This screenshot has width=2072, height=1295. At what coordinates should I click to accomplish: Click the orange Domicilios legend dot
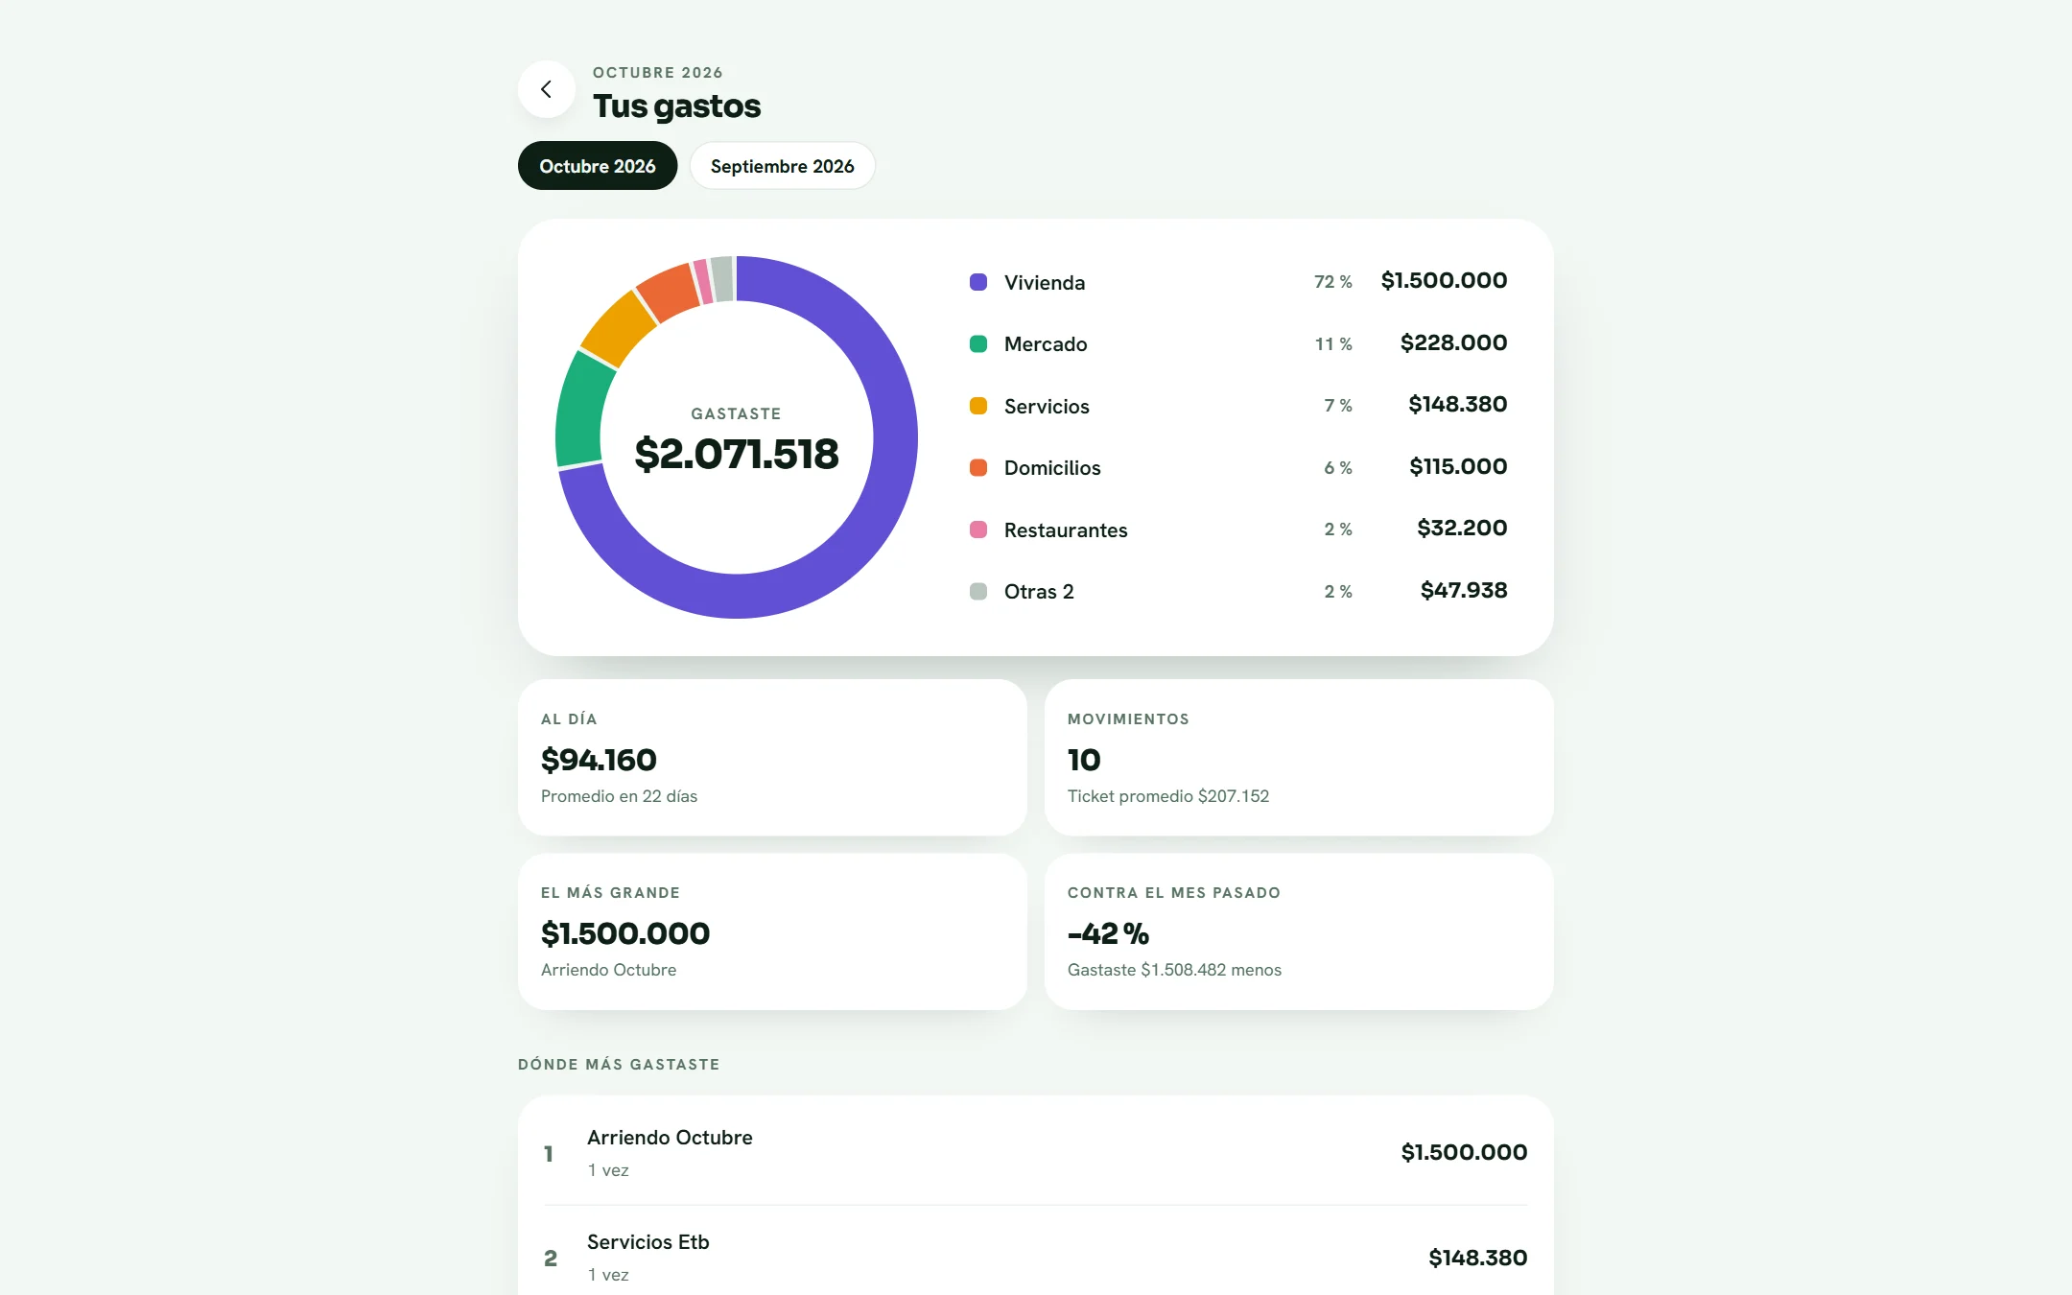(x=978, y=467)
